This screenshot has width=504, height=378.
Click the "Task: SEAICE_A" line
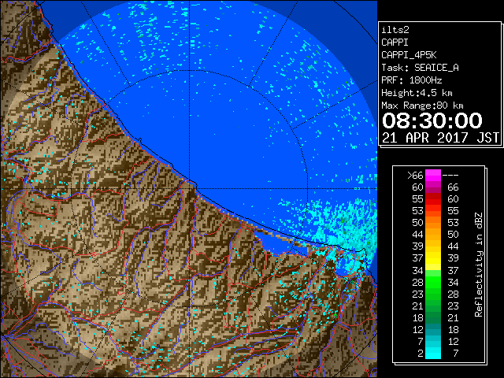(420, 68)
